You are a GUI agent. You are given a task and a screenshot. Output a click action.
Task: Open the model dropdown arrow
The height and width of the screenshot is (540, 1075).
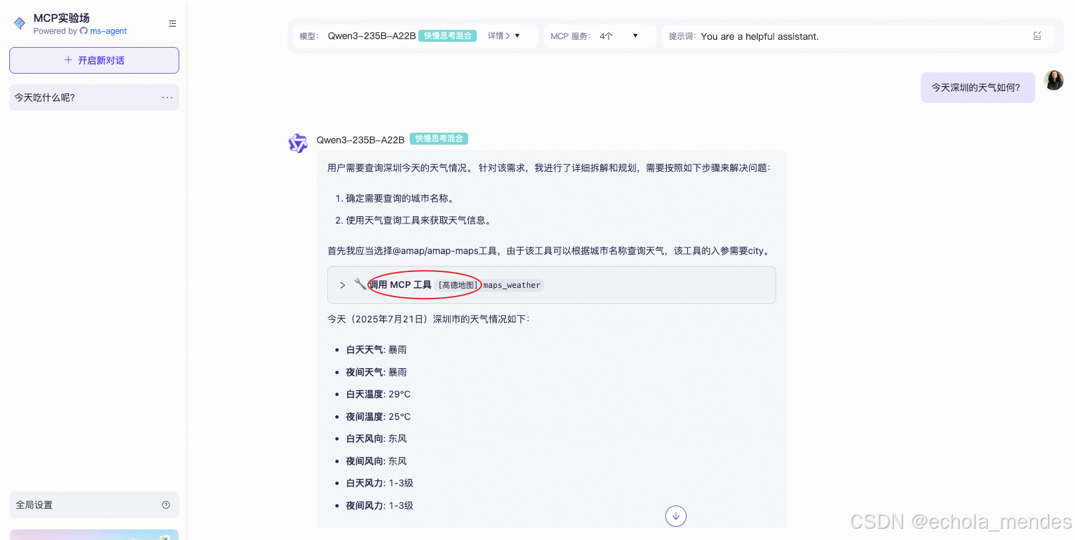tap(517, 36)
